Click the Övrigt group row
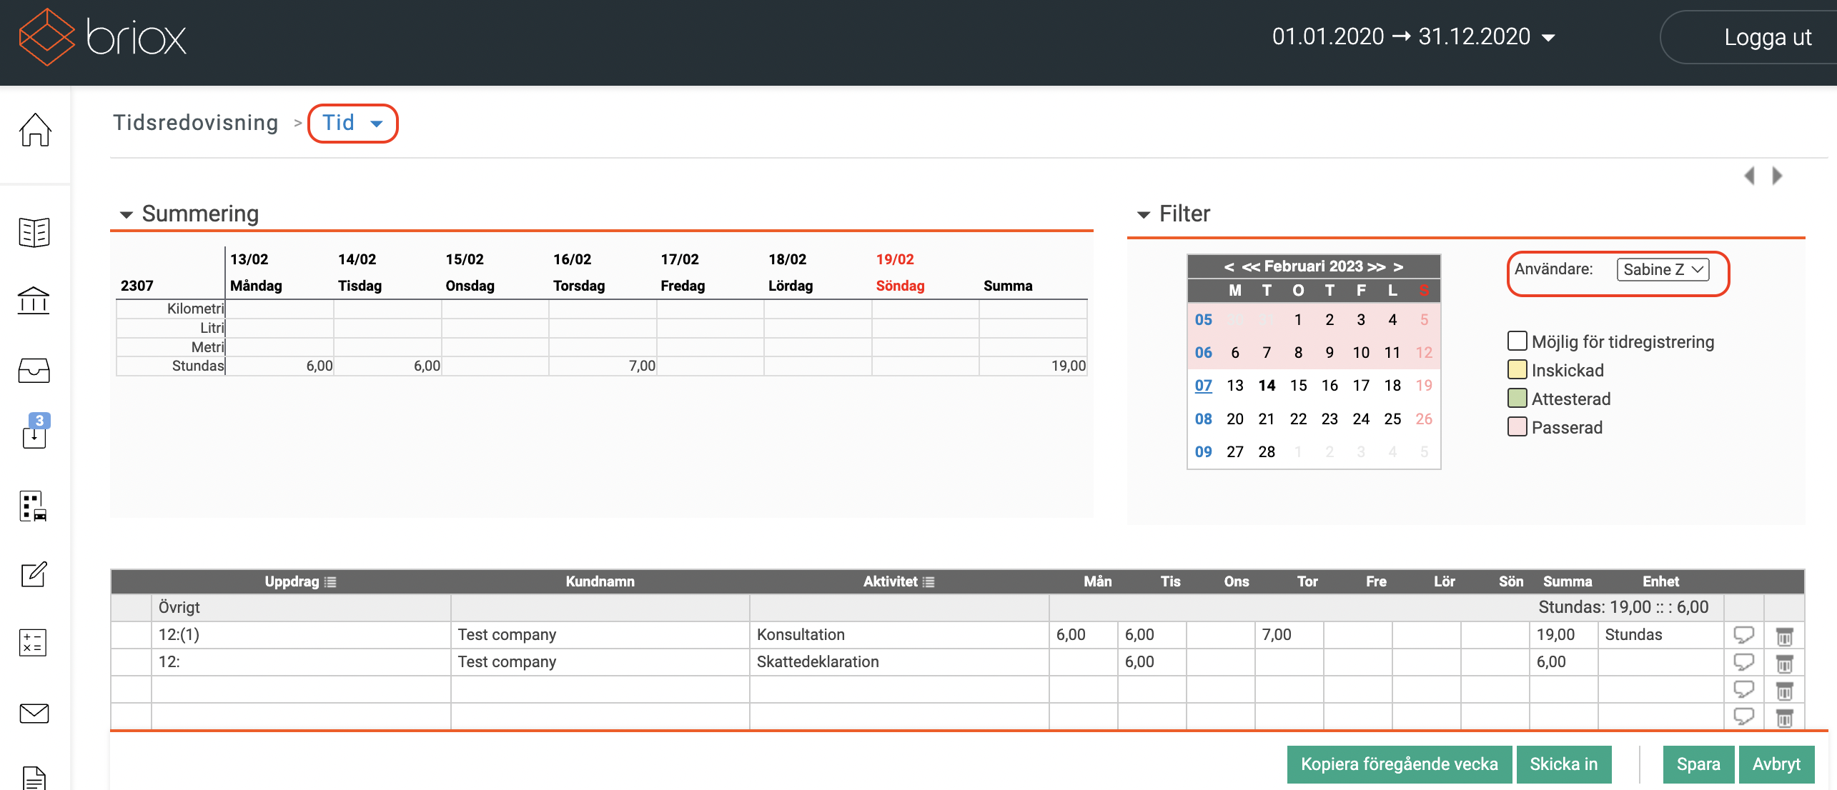Image resolution: width=1837 pixels, height=790 pixels. [x=958, y=608]
